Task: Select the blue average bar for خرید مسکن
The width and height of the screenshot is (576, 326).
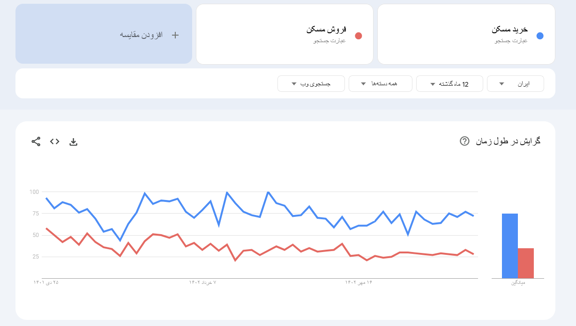Action: click(510, 244)
